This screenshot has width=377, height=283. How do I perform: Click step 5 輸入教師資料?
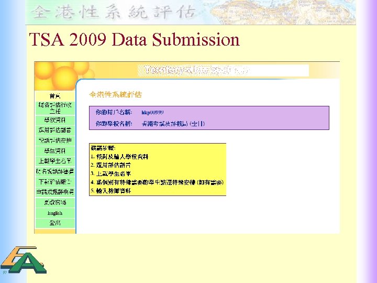111,191
